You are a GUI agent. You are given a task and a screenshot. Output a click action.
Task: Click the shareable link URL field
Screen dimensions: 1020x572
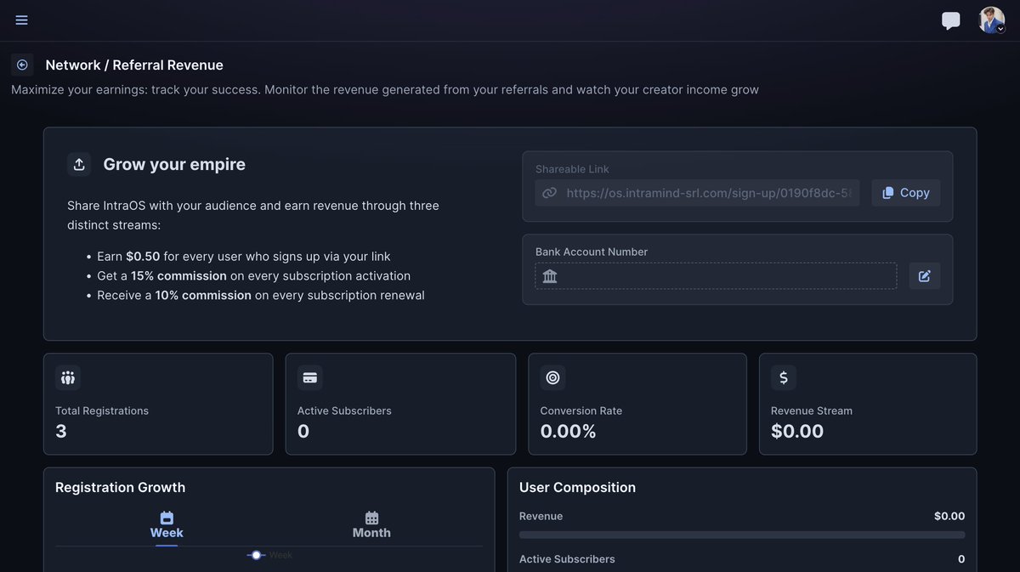[x=697, y=193]
